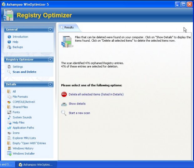Click the Windows Installer icon
Screen dimensions: 194x168
tap(9, 154)
